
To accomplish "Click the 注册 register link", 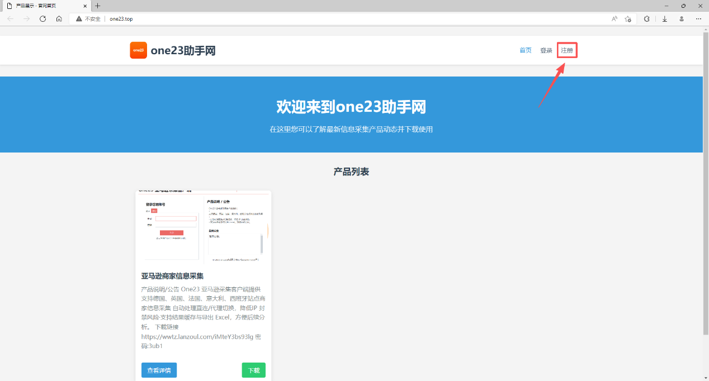I will click(x=567, y=50).
